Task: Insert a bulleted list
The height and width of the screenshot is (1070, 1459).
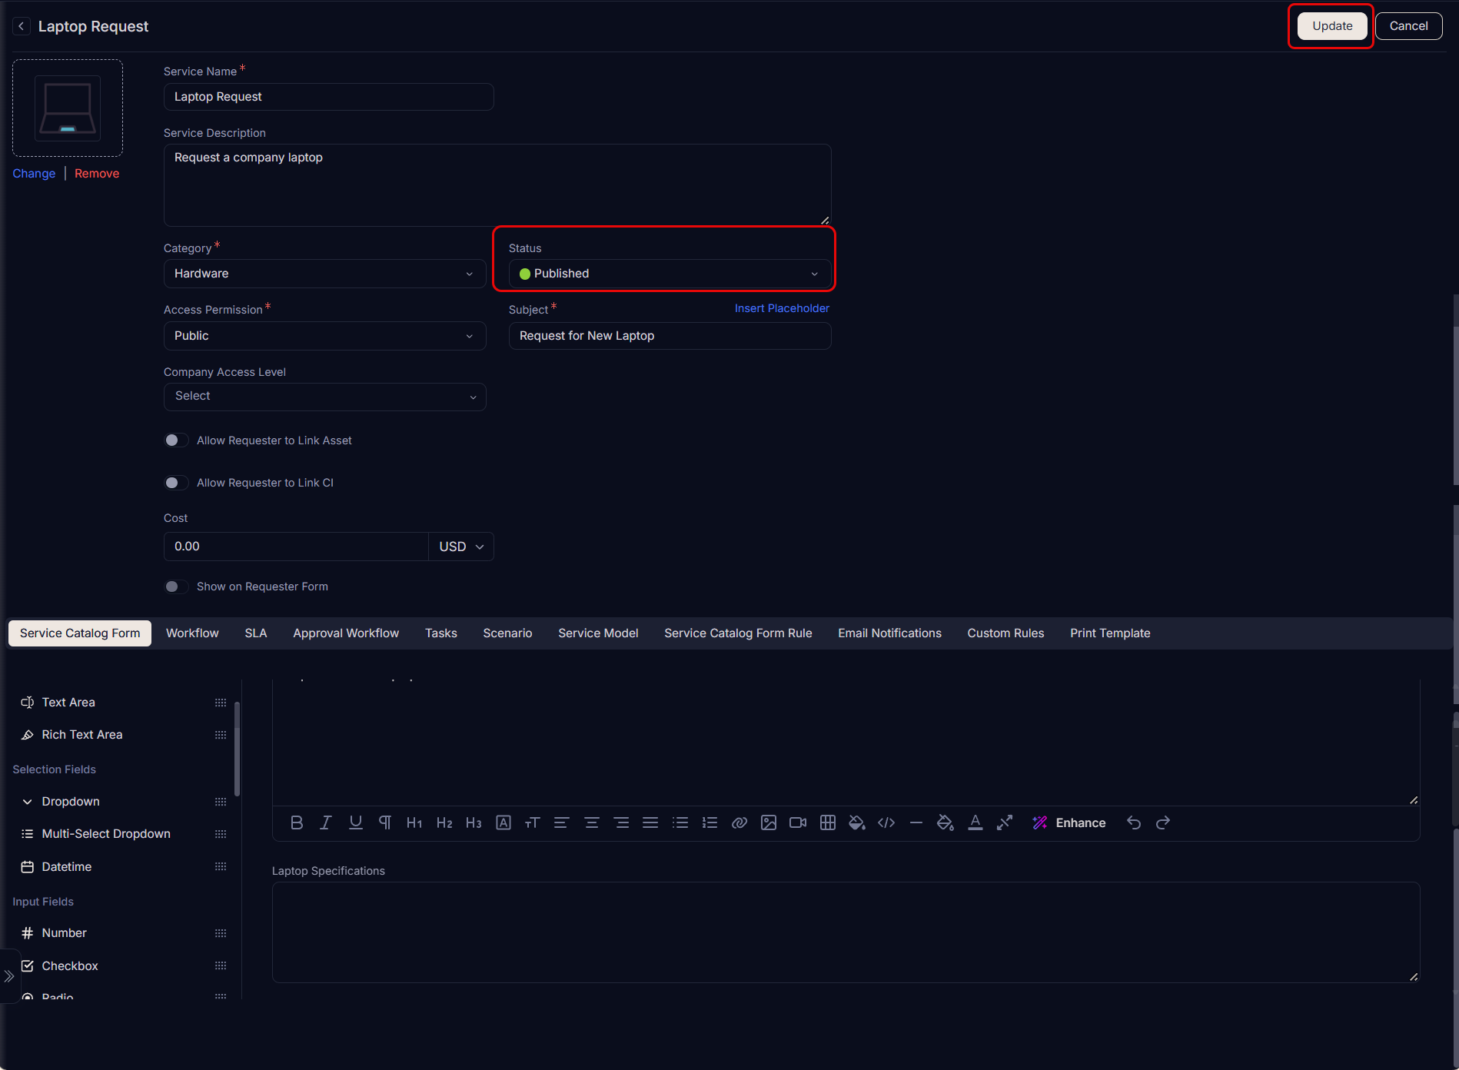Action: (x=680, y=822)
